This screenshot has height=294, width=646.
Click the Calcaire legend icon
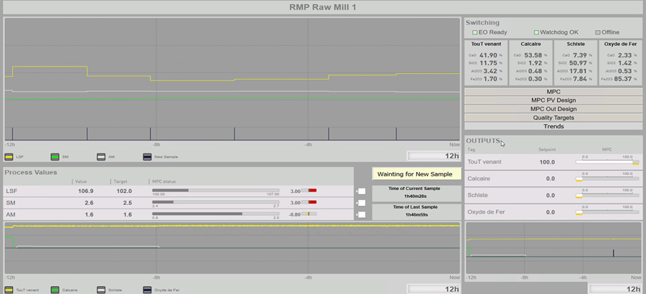coord(55,289)
